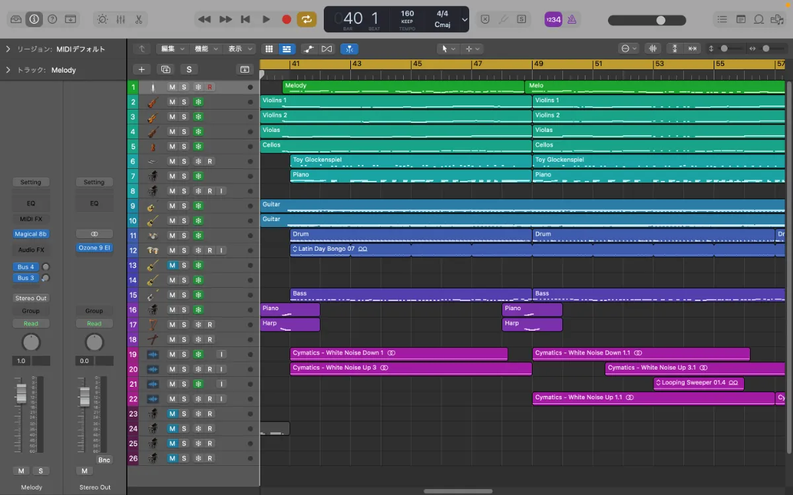Screen dimensions: 793x495
Task: Show the List Editors panel
Action: point(722,20)
